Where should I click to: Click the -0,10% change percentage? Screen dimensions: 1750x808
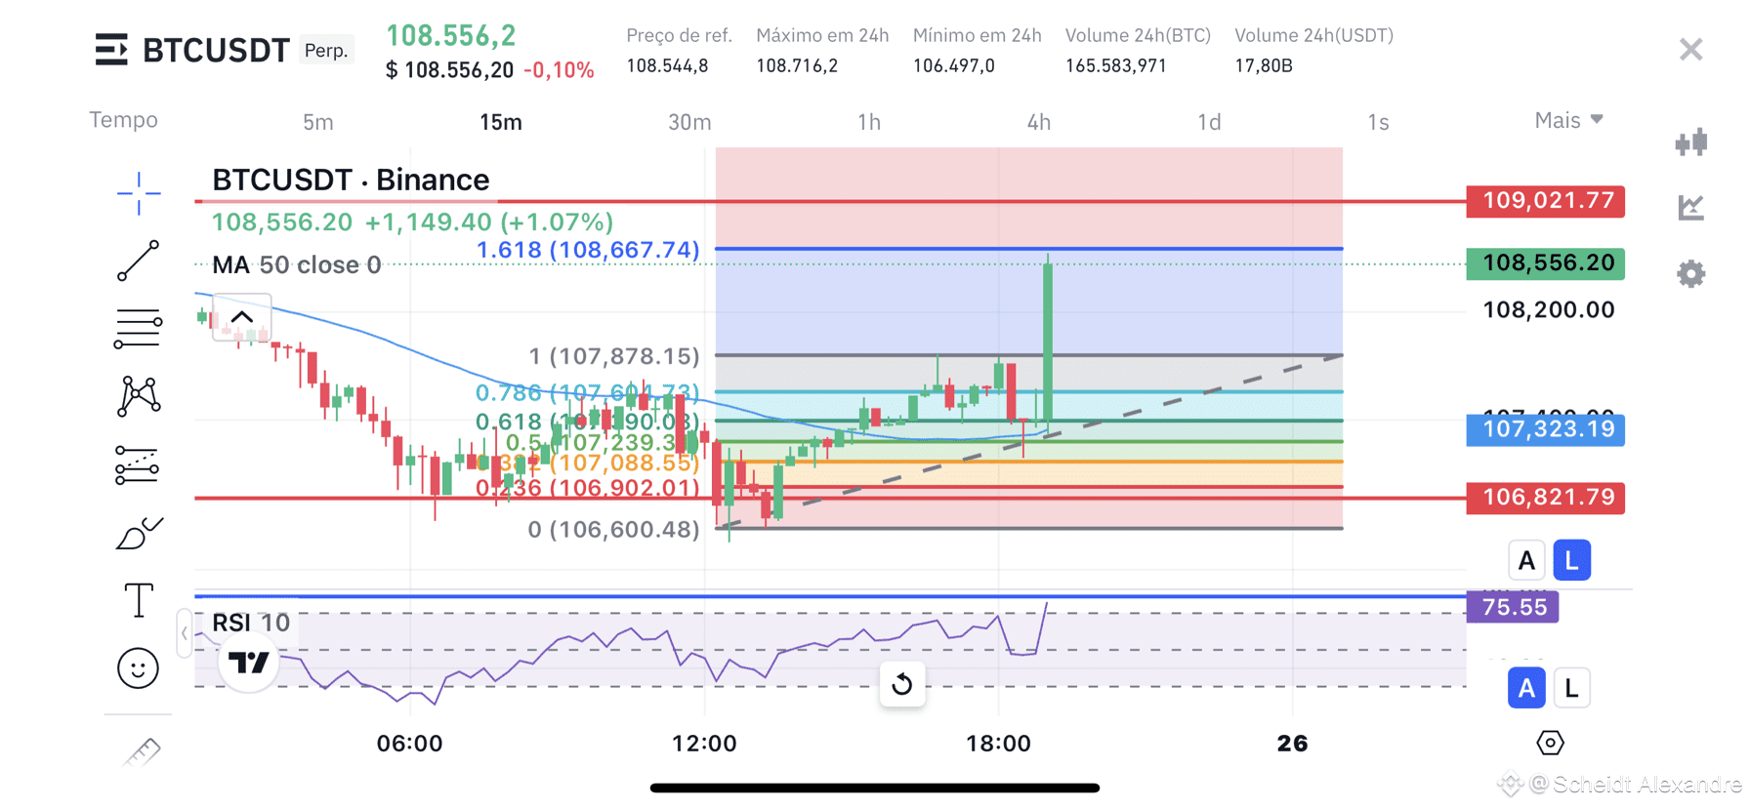click(559, 70)
